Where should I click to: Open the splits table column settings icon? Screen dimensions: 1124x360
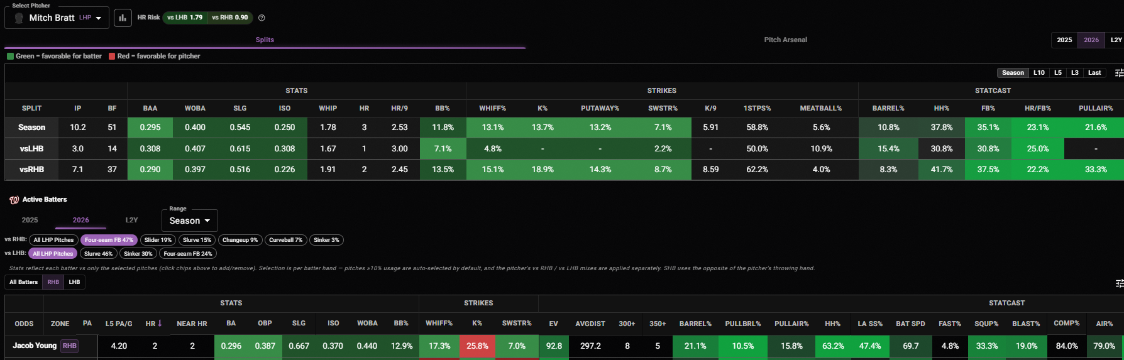(1119, 73)
